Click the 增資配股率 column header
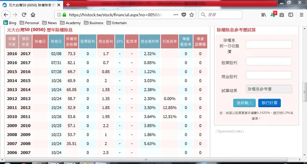This screenshot has height=164, width=307. [186, 42]
